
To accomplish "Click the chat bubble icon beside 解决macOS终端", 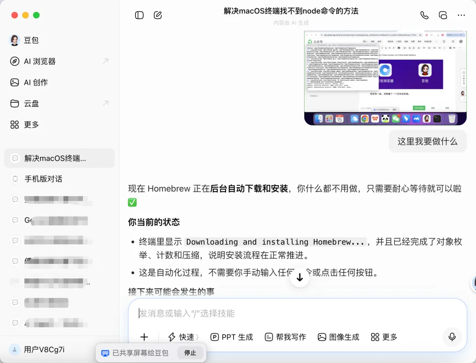I will 15,158.
